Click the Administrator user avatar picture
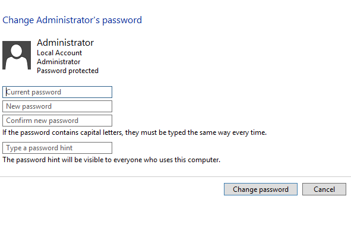Image resolution: width=351 pixels, height=237 pixels. 17,55
